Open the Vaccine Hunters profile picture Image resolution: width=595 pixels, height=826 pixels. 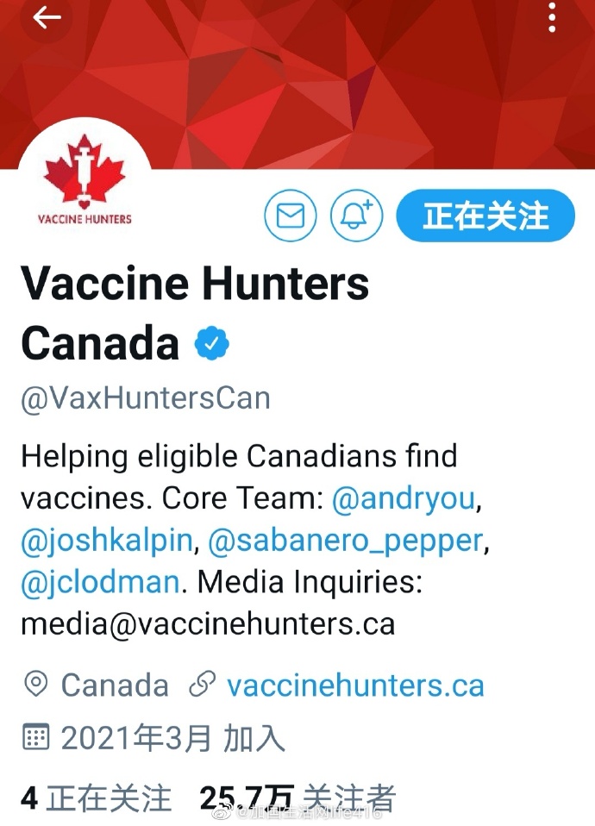point(85,183)
